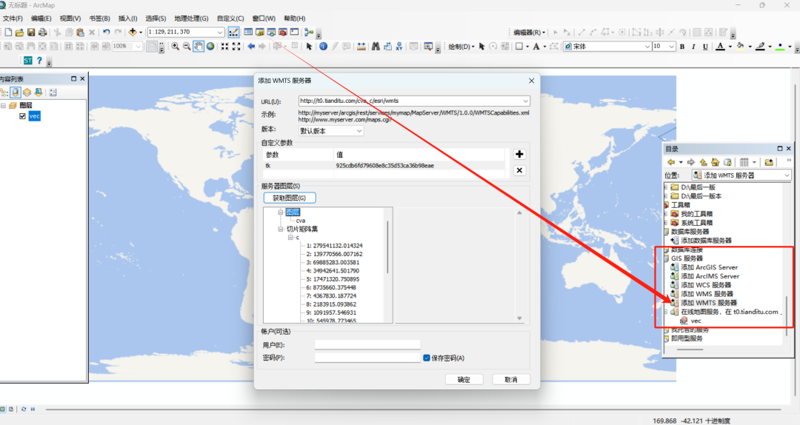Select the Zoom In magnifier tool
Image resolution: width=800 pixels, height=425 pixels.
175,47
